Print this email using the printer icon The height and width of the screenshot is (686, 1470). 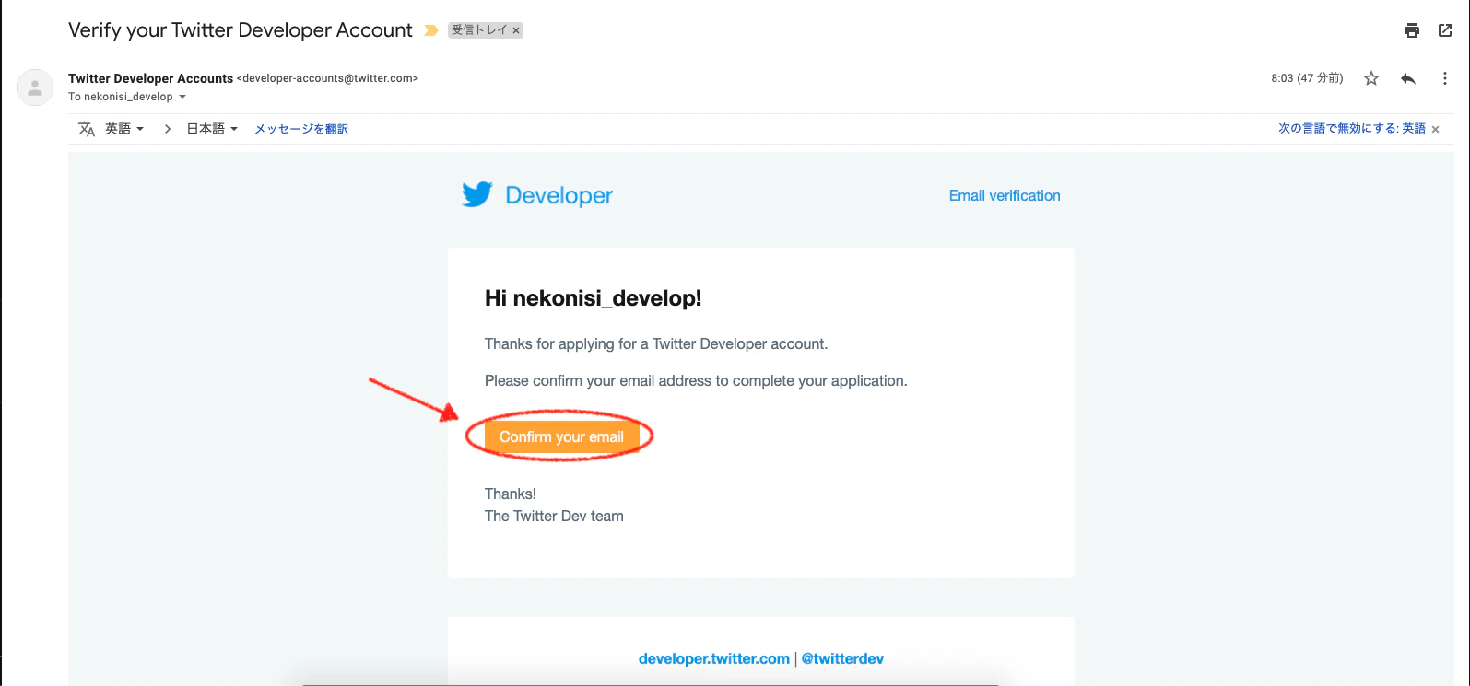(x=1412, y=30)
